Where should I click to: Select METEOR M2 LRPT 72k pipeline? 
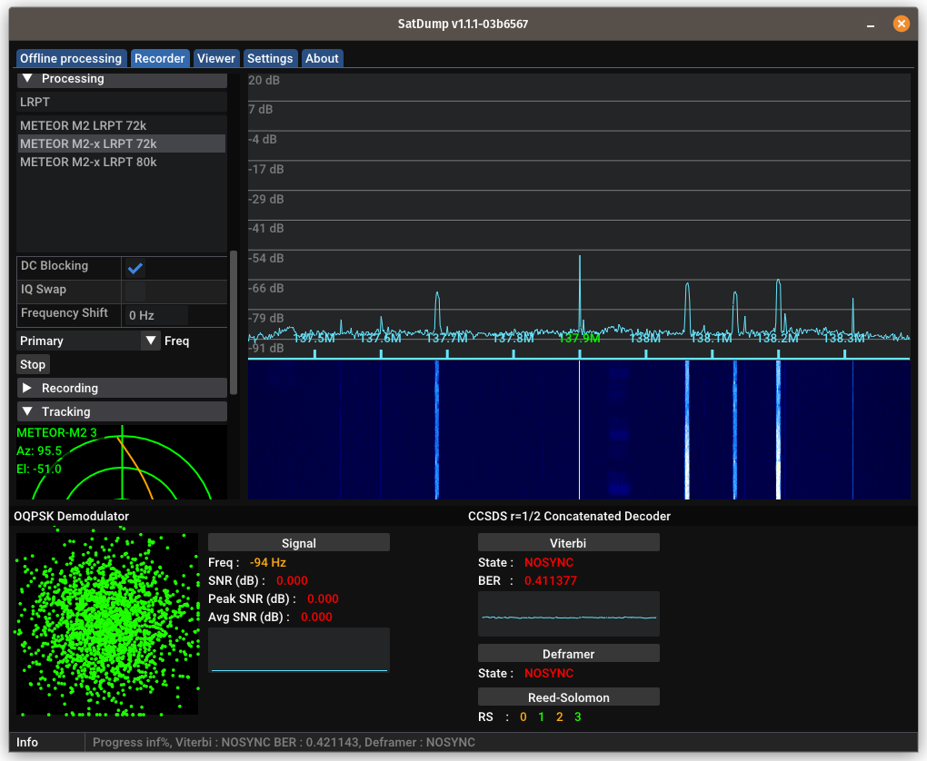[x=84, y=125]
